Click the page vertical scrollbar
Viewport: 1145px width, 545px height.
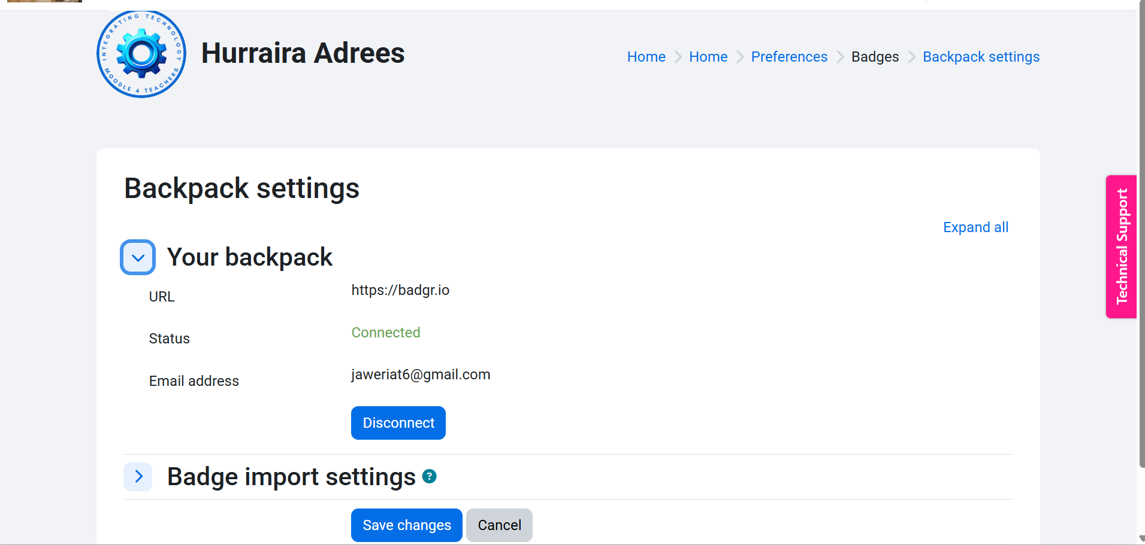1141,233
